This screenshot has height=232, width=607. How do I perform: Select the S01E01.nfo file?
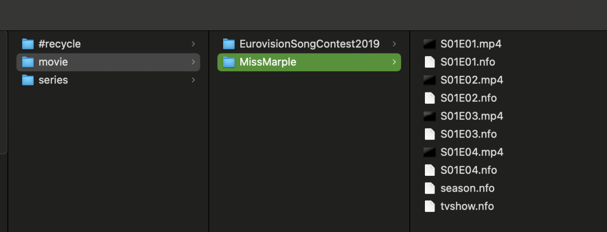(467, 62)
